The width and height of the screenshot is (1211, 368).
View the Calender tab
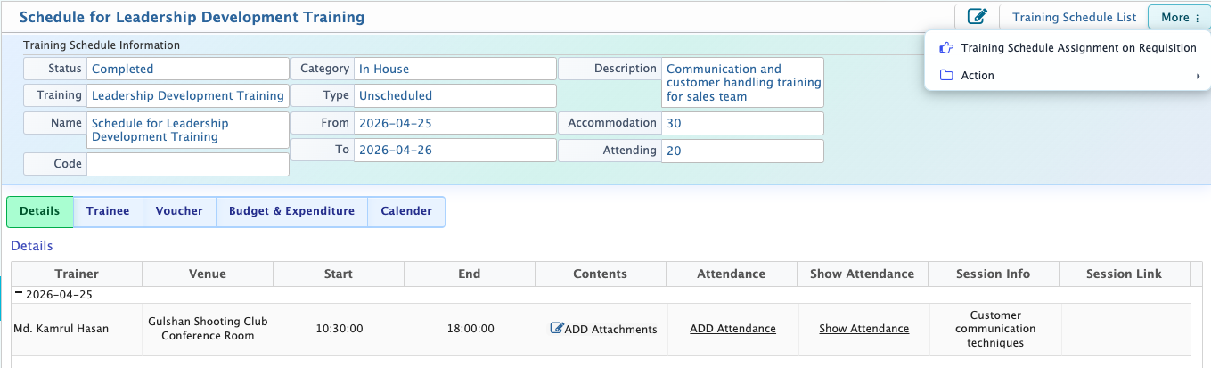pos(405,211)
